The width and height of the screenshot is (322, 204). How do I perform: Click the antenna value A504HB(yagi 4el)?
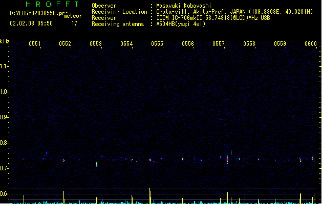click(181, 24)
